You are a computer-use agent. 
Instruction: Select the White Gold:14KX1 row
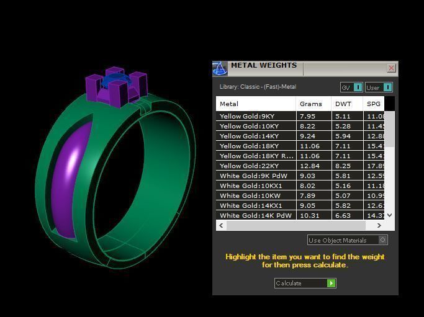pyautogui.click(x=300, y=206)
